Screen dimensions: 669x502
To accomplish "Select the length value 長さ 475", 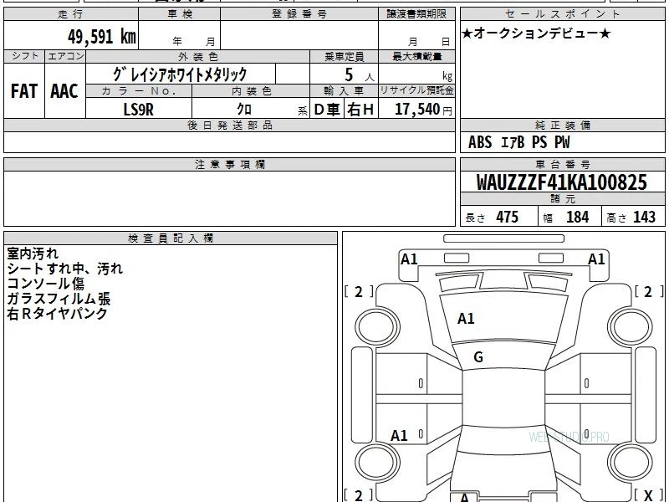I will pos(492,217).
